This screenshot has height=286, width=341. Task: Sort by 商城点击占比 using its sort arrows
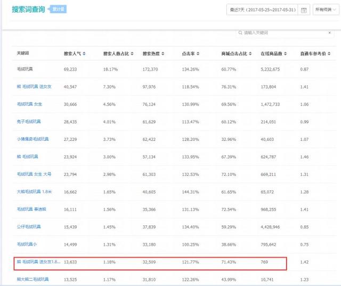point(247,54)
